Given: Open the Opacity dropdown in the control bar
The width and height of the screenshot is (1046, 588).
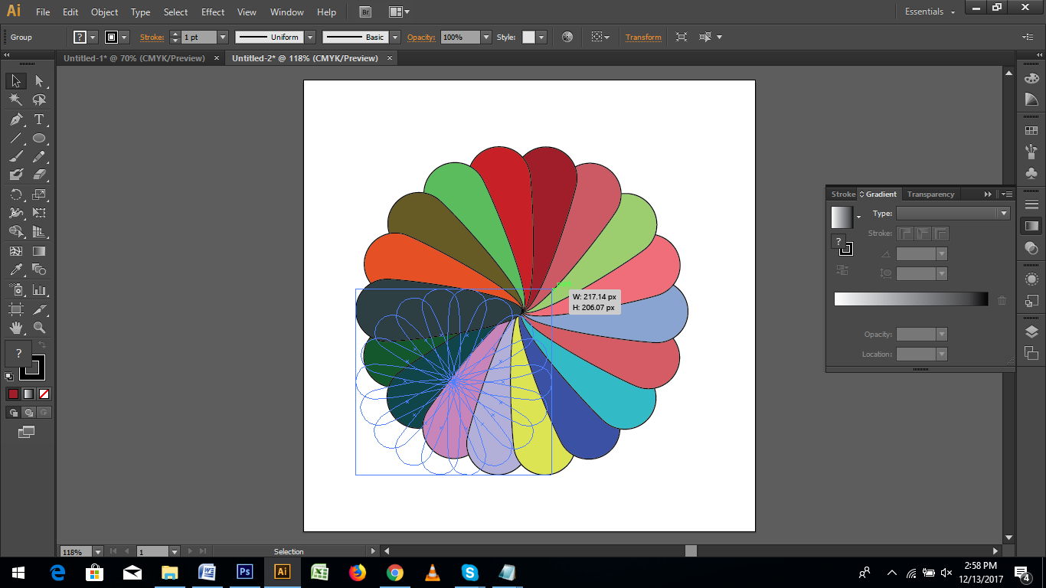Looking at the screenshot, I should (487, 36).
